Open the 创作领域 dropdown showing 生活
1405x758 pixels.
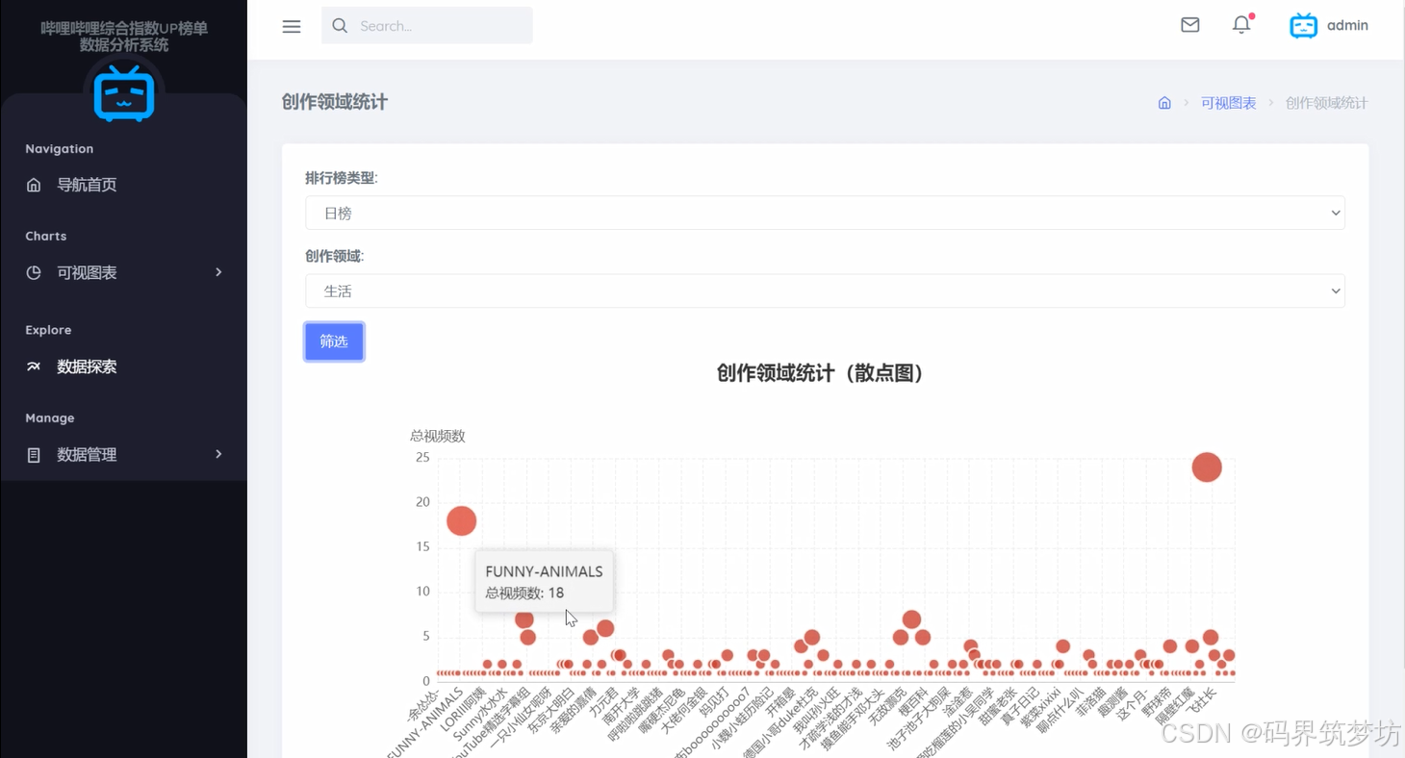point(825,291)
